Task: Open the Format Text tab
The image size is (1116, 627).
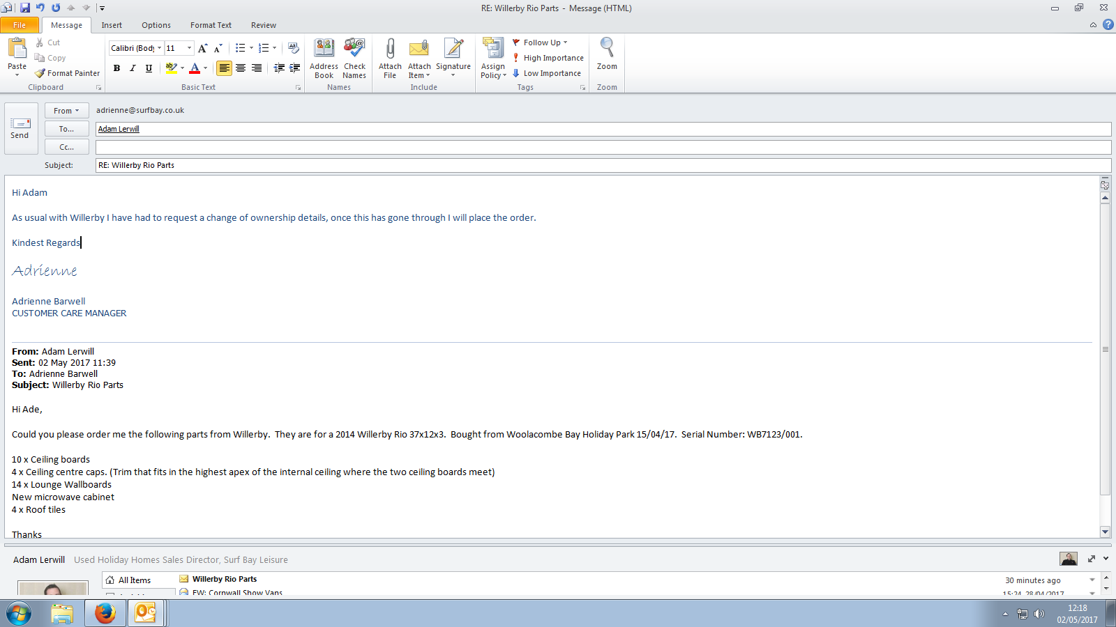Action: tap(211, 25)
